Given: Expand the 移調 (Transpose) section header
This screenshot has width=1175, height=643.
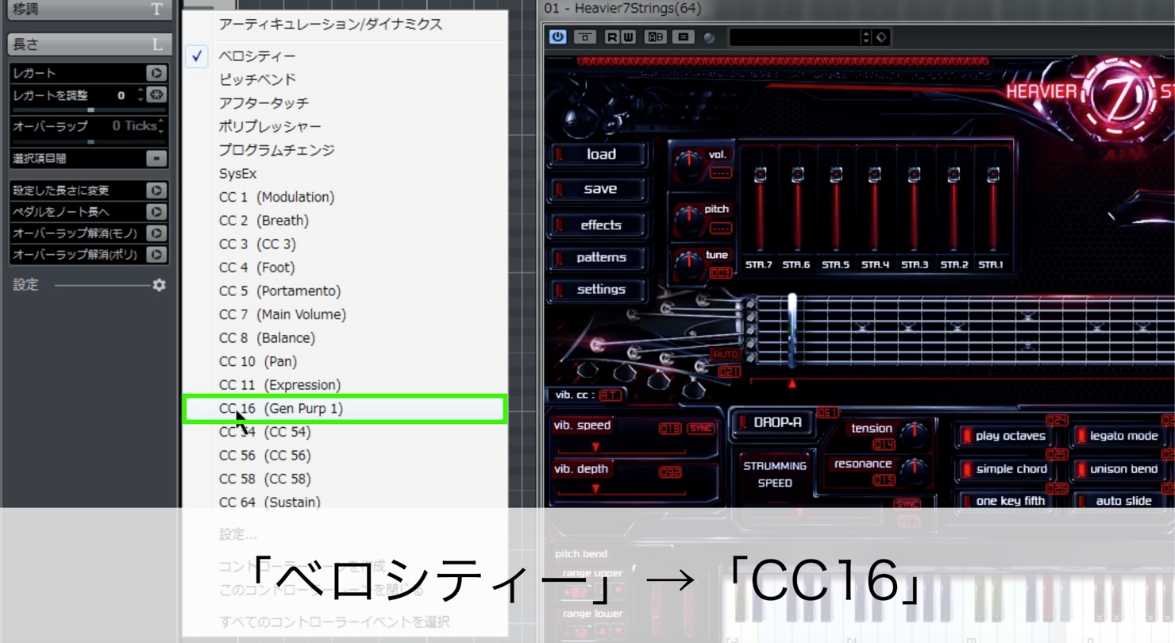Looking at the screenshot, I should [89, 10].
